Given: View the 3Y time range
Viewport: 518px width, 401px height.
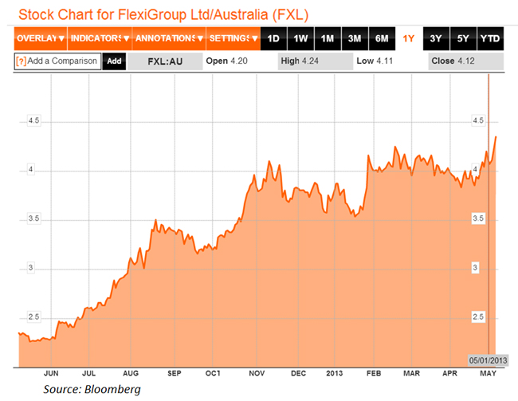Looking at the screenshot, I should pyautogui.click(x=436, y=38).
